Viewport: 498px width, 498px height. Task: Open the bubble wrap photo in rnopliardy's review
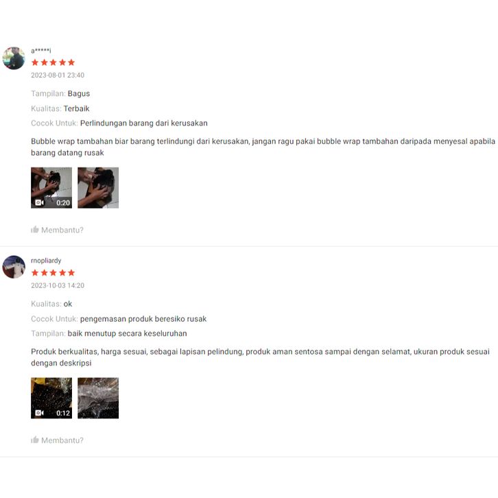tap(98, 398)
